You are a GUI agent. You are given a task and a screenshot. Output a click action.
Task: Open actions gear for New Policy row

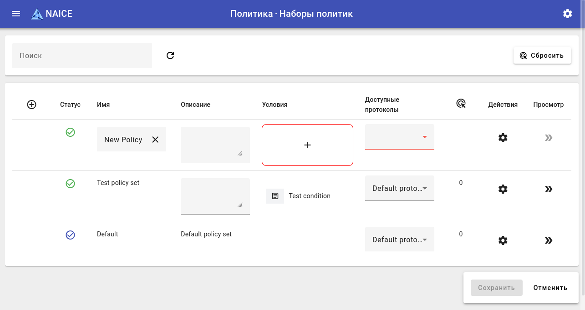(503, 138)
